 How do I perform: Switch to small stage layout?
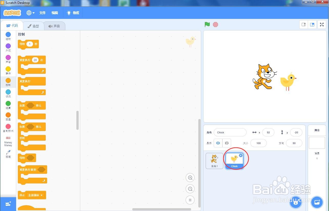click(x=304, y=25)
